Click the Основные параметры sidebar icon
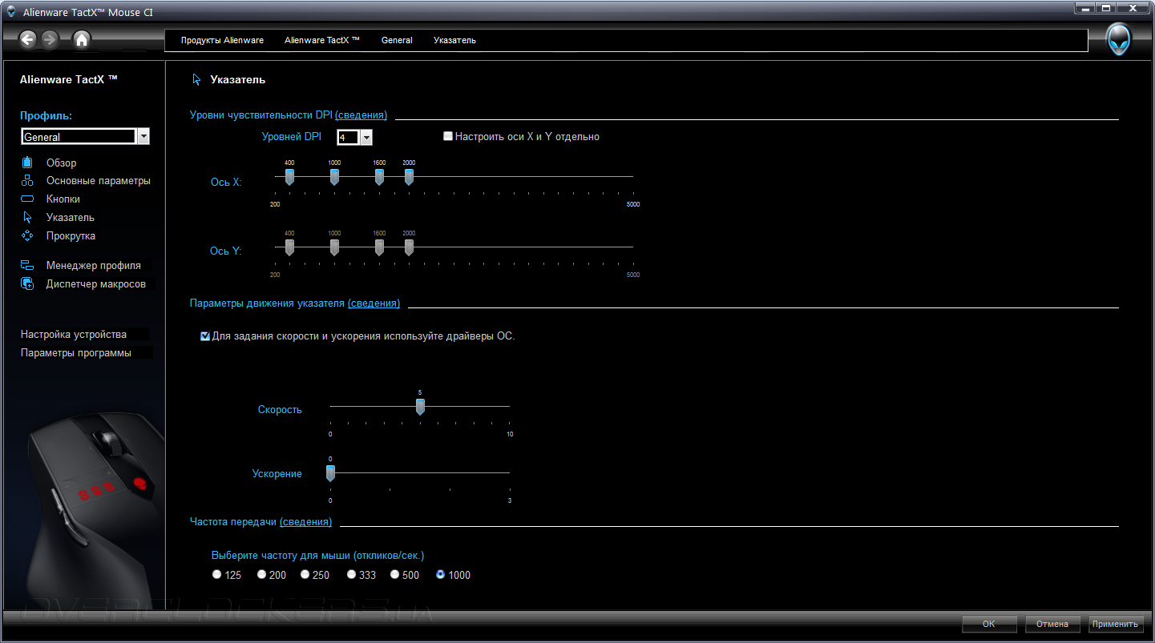1155x643 pixels. pyautogui.click(x=27, y=180)
